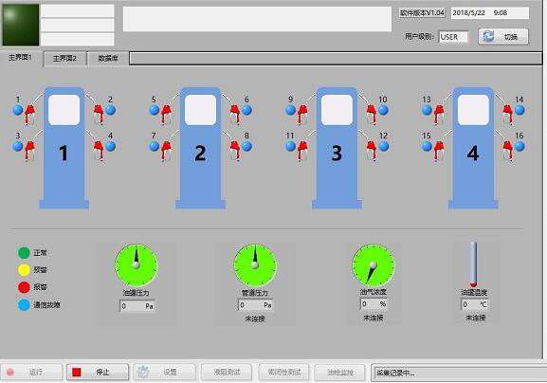Click the tank pressure Pa value field
The image size is (547, 383).
pos(137,306)
